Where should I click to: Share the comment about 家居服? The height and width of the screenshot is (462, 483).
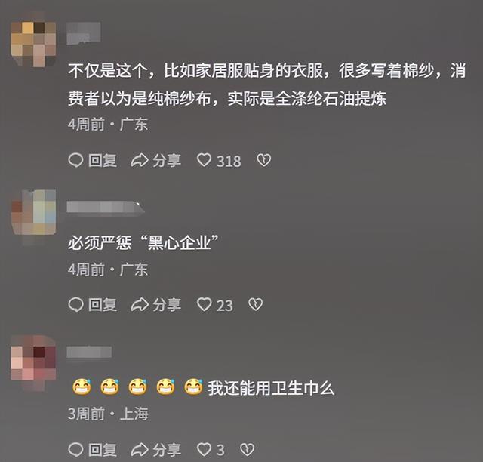click(156, 161)
